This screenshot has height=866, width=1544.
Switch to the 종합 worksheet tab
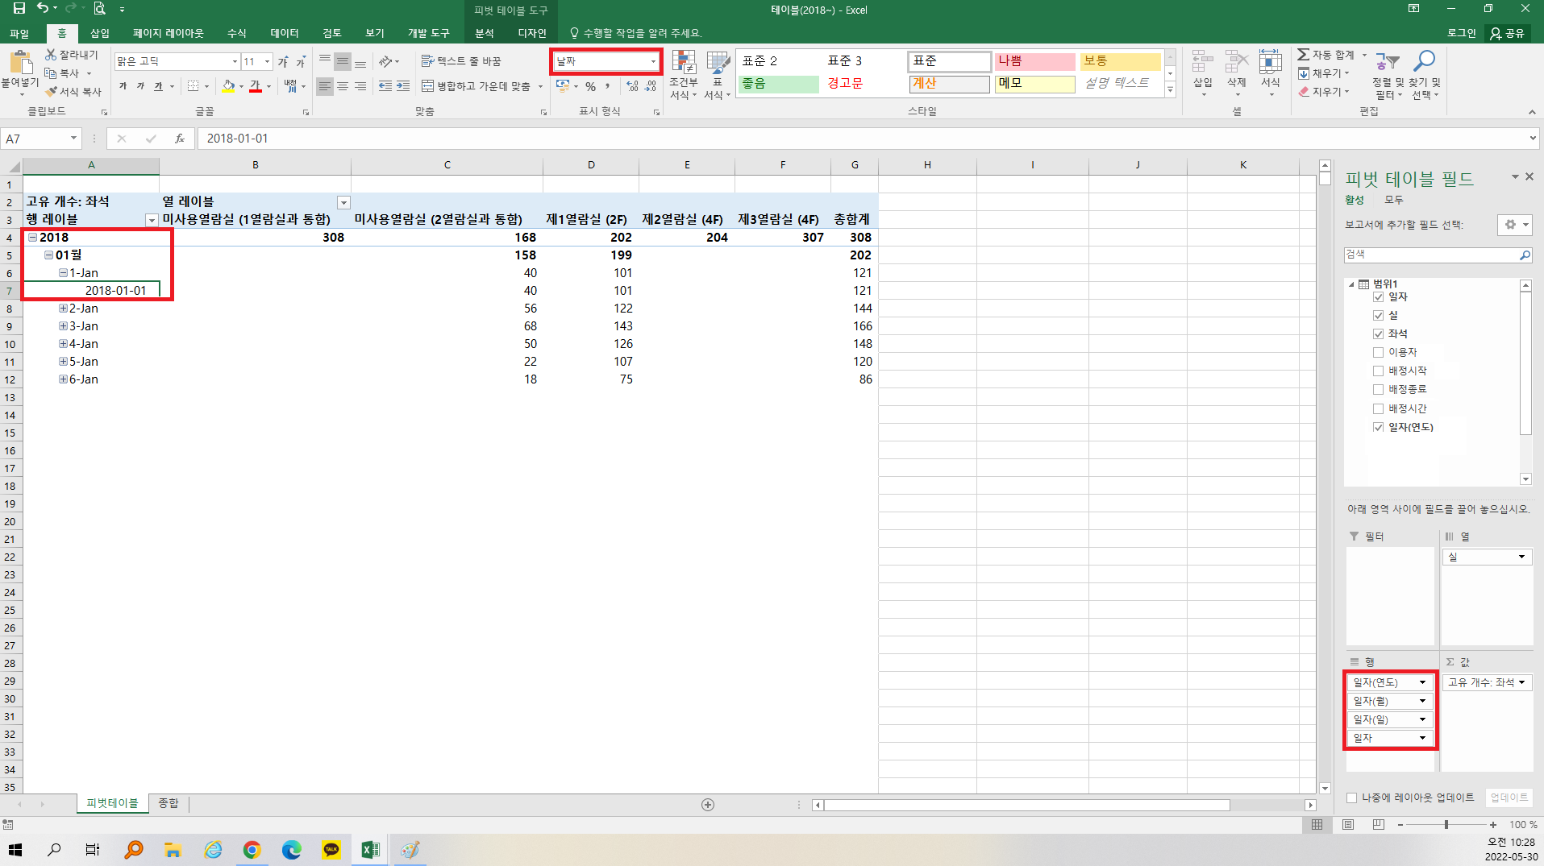pos(169,803)
